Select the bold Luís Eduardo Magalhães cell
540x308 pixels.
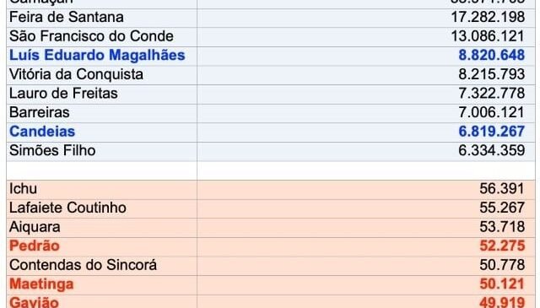(x=101, y=56)
